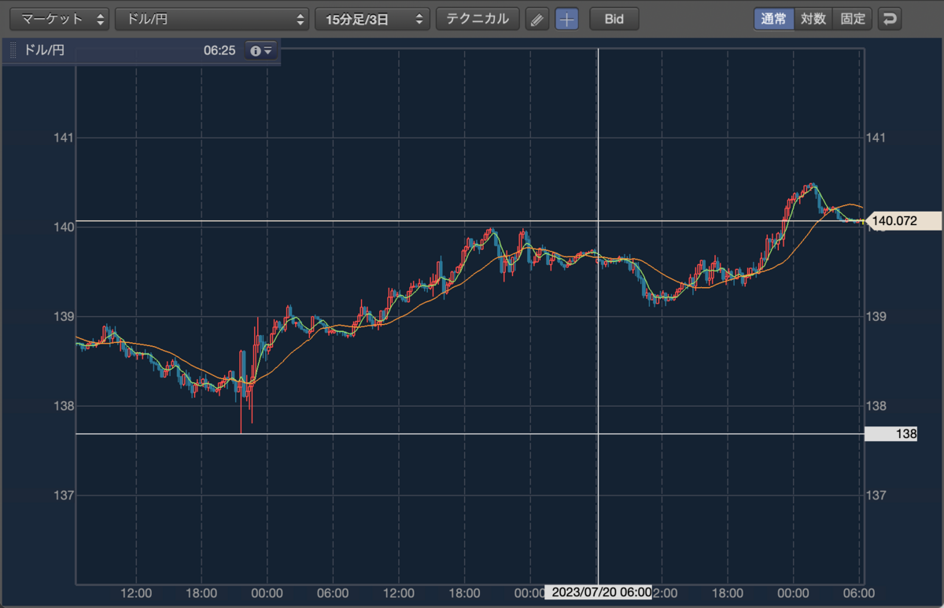Switch to 固定 fixed scale
The height and width of the screenshot is (608, 944).
click(853, 19)
